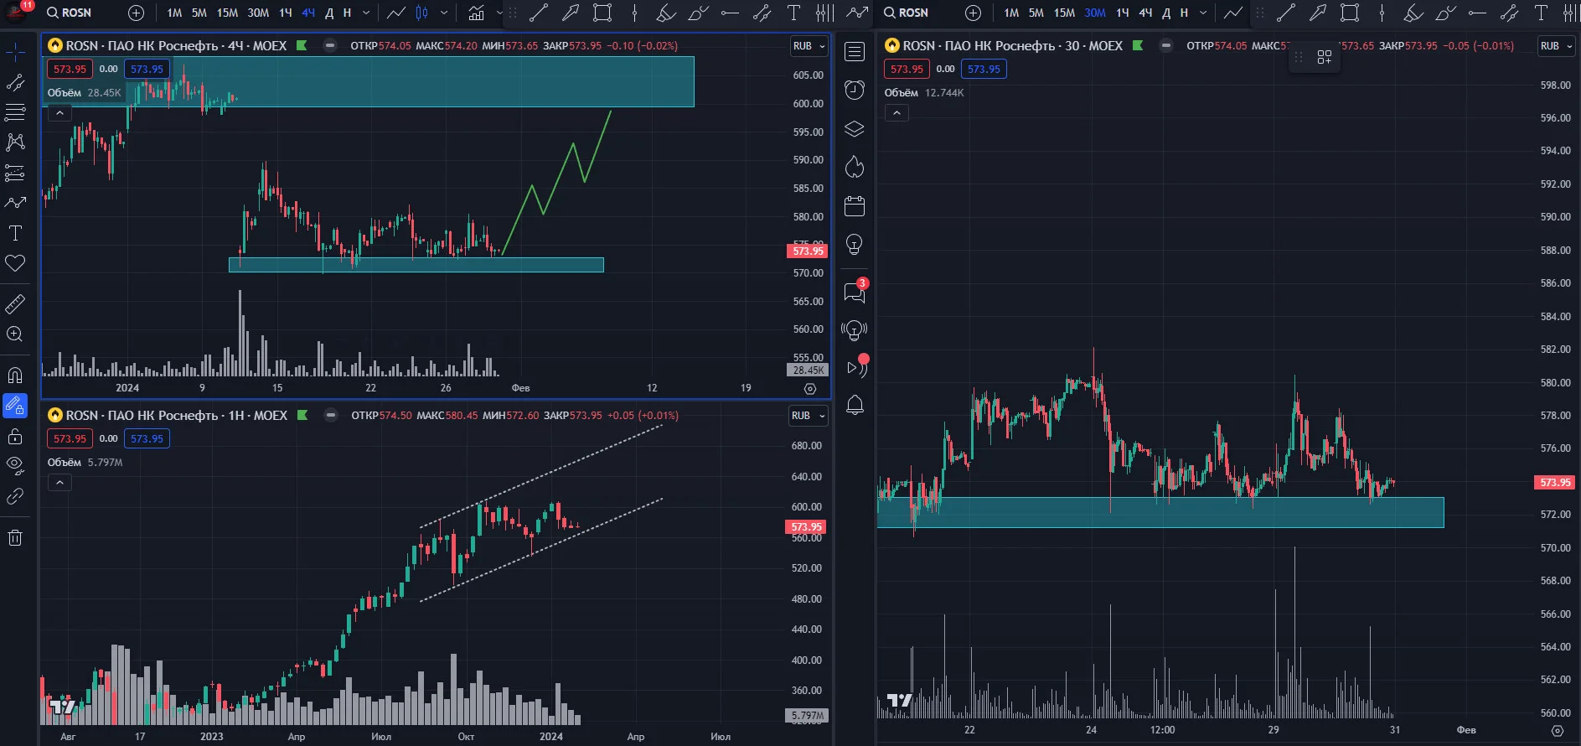Open chart settings gear on 30-minute chart axis
Screen dimensions: 1581x746
(1558, 730)
